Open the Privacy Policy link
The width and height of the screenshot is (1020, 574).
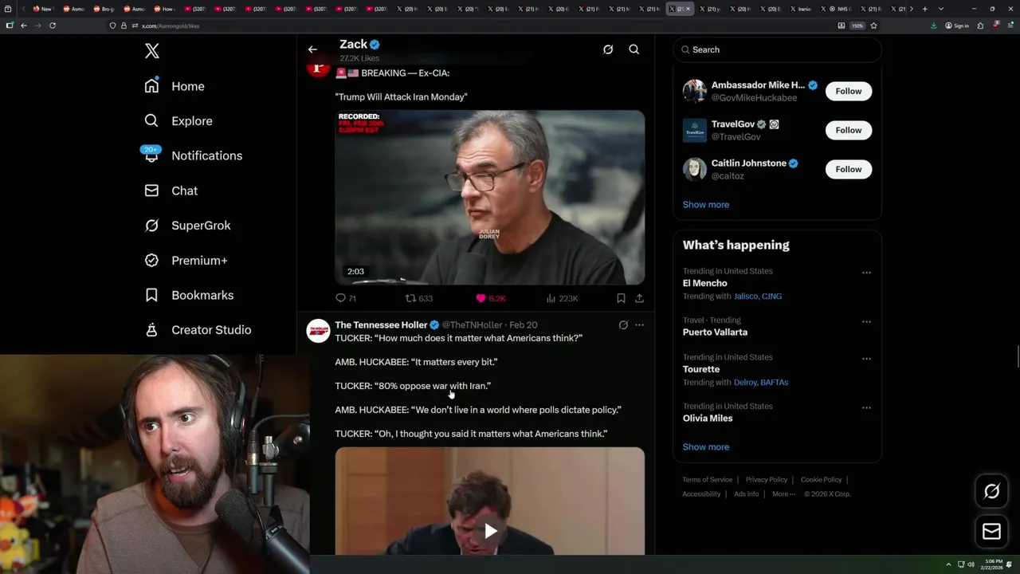pos(766,480)
